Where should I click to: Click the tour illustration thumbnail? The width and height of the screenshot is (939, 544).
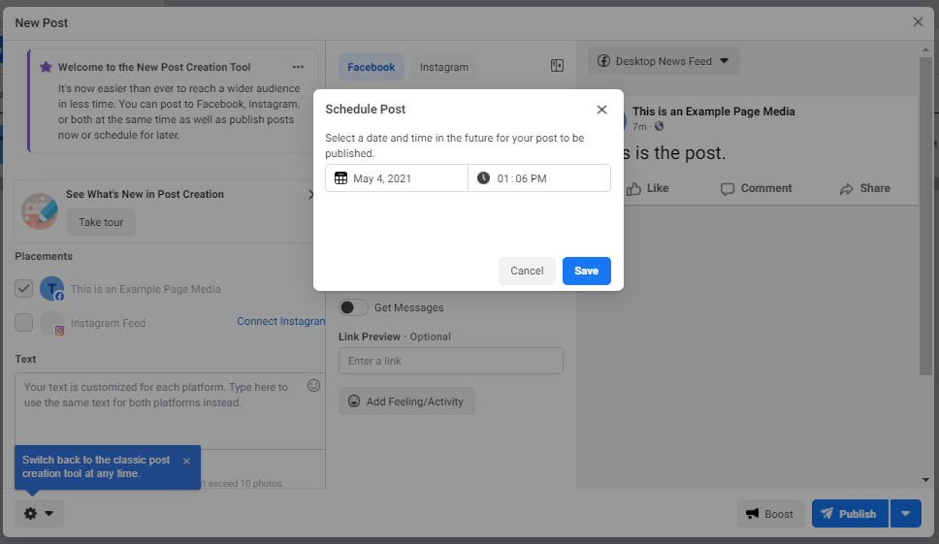pos(40,211)
